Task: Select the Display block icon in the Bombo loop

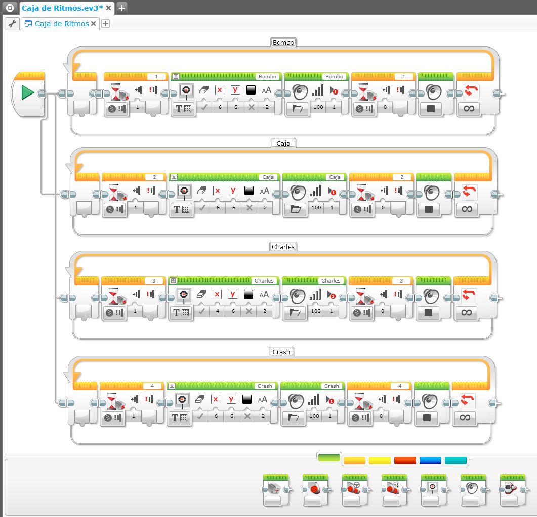Action: click(186, 90)
